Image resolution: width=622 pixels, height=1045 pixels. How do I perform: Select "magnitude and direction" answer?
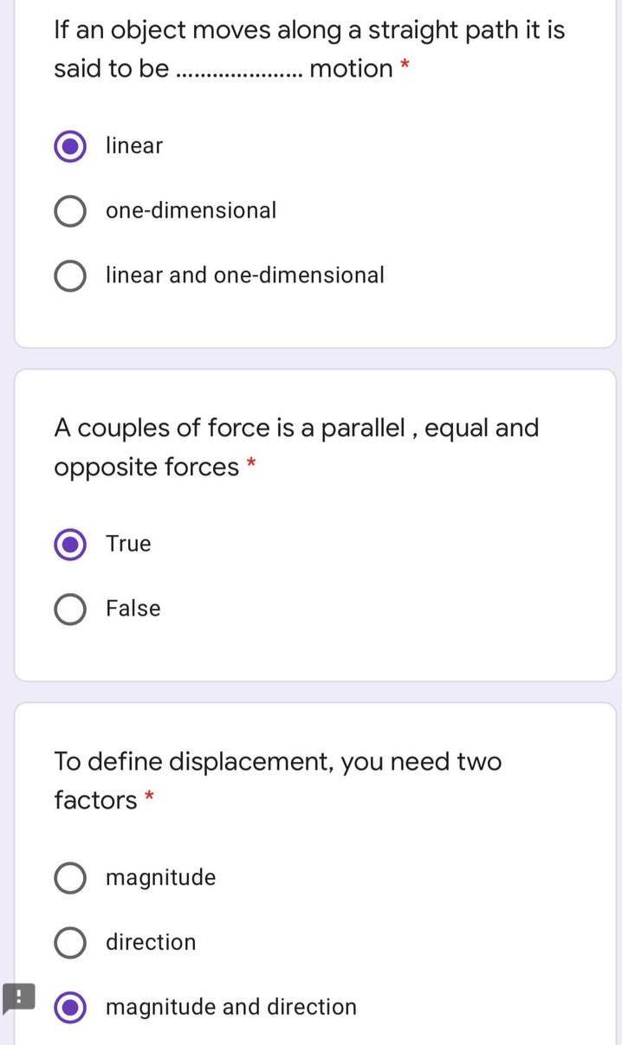[70, 1007]
